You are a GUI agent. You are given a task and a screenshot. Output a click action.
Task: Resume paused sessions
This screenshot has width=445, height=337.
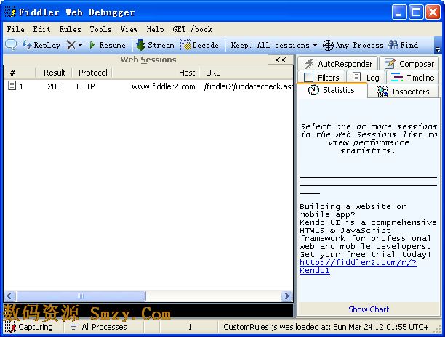[106, 45]
